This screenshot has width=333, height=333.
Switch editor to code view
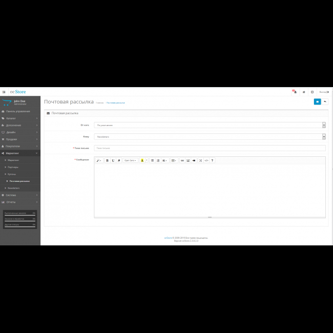point(206,160)
